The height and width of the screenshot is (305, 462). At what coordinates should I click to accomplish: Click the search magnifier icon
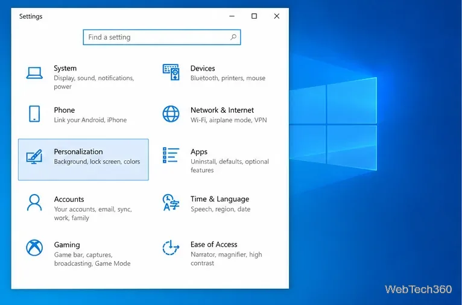pos(233,37)
